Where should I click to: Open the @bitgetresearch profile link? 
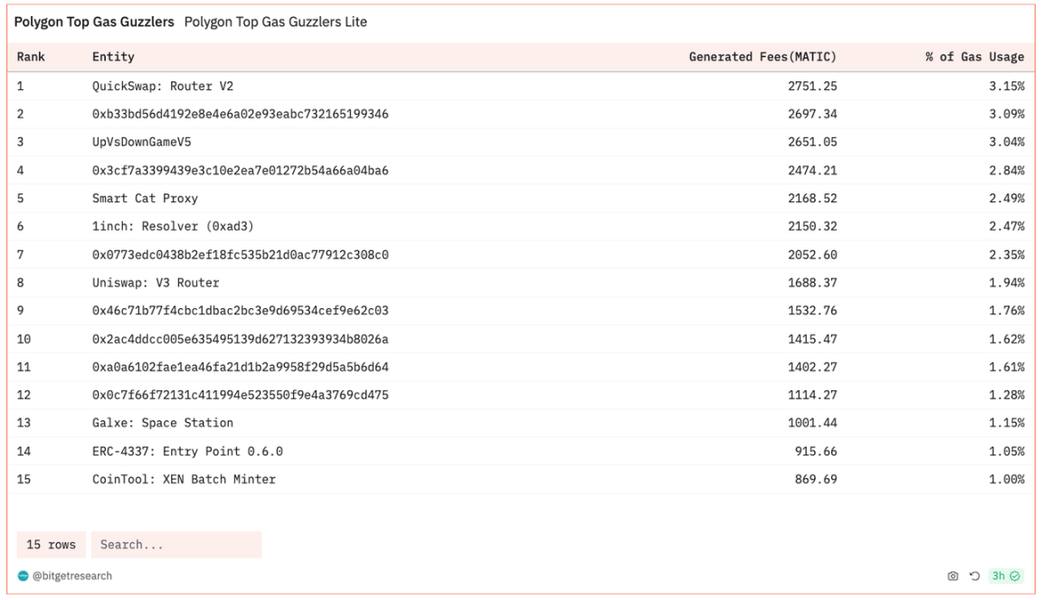[x=72, y=577]
